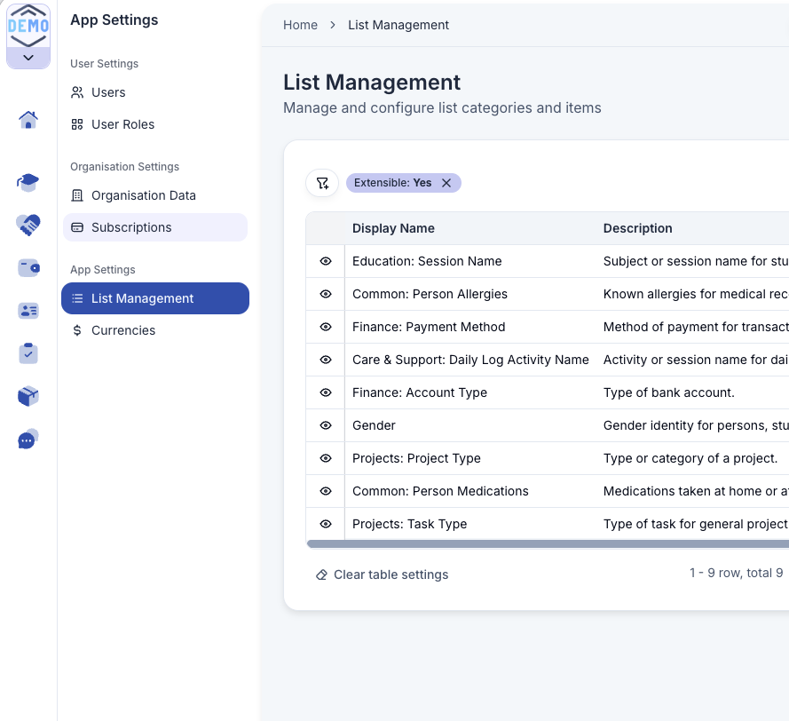Click Clear table settings
The width and height of the screenshot is (789, 721).
pyautogui.click(x=382, y=574)
